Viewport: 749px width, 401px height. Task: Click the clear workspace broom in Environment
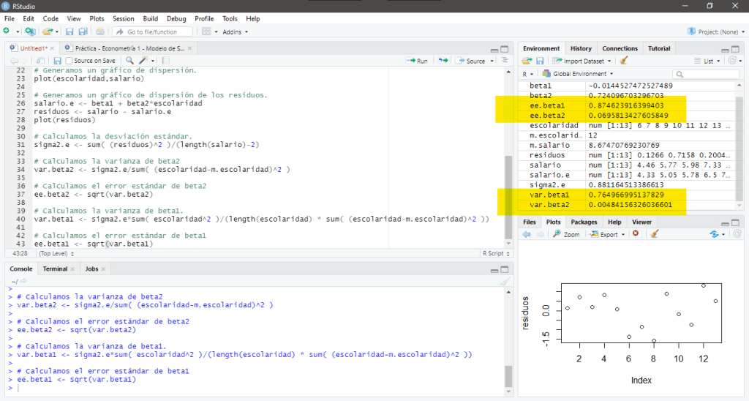coord(624,61)
